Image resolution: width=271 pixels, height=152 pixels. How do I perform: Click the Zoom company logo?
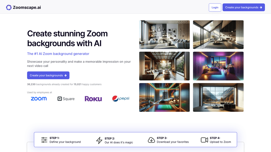[x=39, y=99]
